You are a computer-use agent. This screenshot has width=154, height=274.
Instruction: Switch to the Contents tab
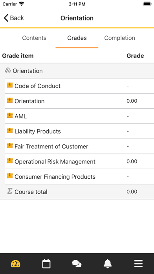coord(34,38)
